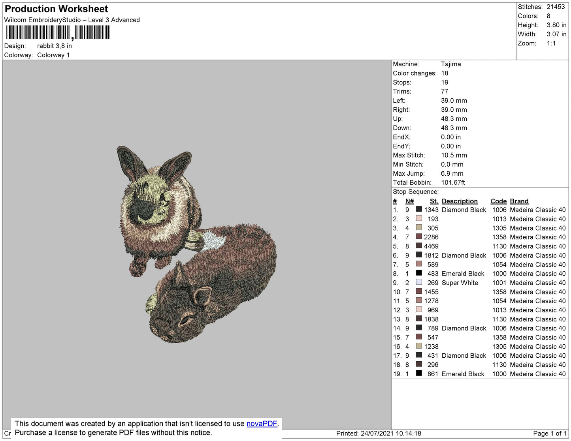The height and width of the screenshot is (441, 571).
Task: Select stitch count 2286 in stop row 4
Action: (431, 237)
